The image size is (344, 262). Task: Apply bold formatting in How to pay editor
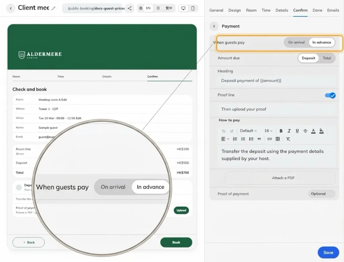(281, 131)
